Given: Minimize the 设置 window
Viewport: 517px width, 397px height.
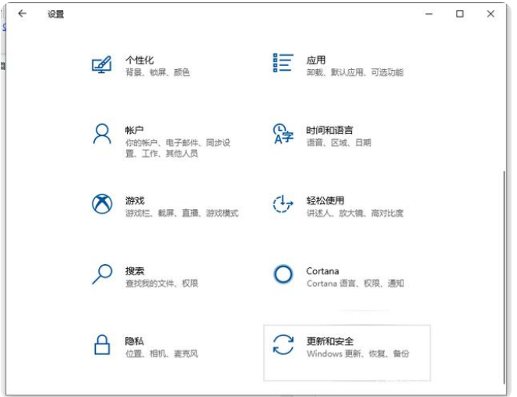Looking at the screenshot, I should (429, 14).
